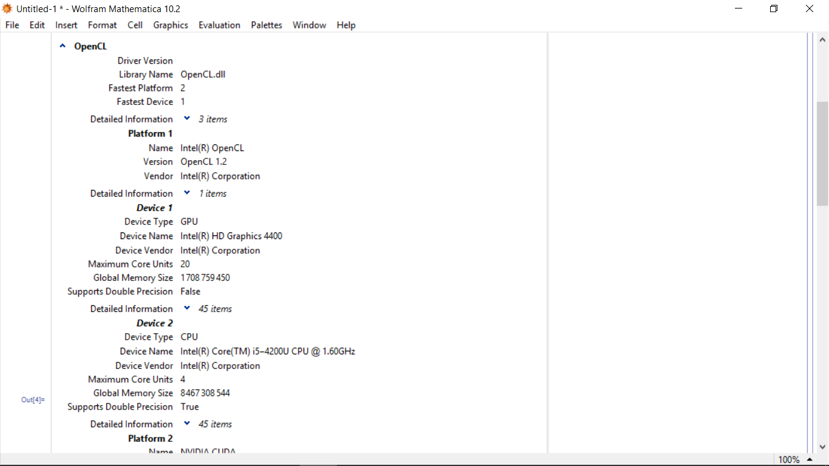This screenshot has width=829, height=466.
Task: Open the Insert menu
Action: click(66, 25)
